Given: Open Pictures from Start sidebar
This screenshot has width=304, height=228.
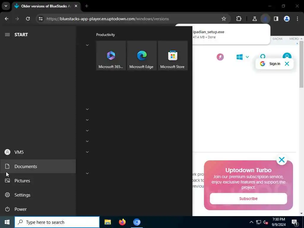Looking at the screenshot, I should coord(38,181).
